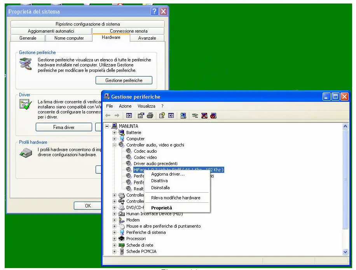Click the disable device toolbar icon
Screen dimensions: 356x270
tap(213, 115)
